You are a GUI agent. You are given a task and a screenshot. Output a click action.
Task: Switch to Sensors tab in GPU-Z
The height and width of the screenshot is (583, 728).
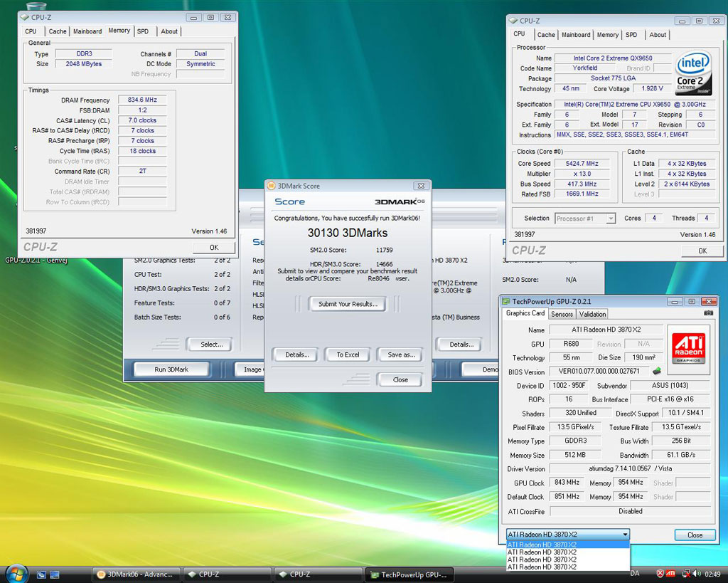point(562,315)
